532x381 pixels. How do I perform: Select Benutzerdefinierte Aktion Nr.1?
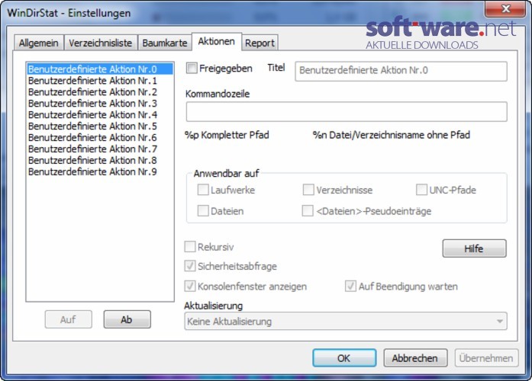click(x=100, y=81)
